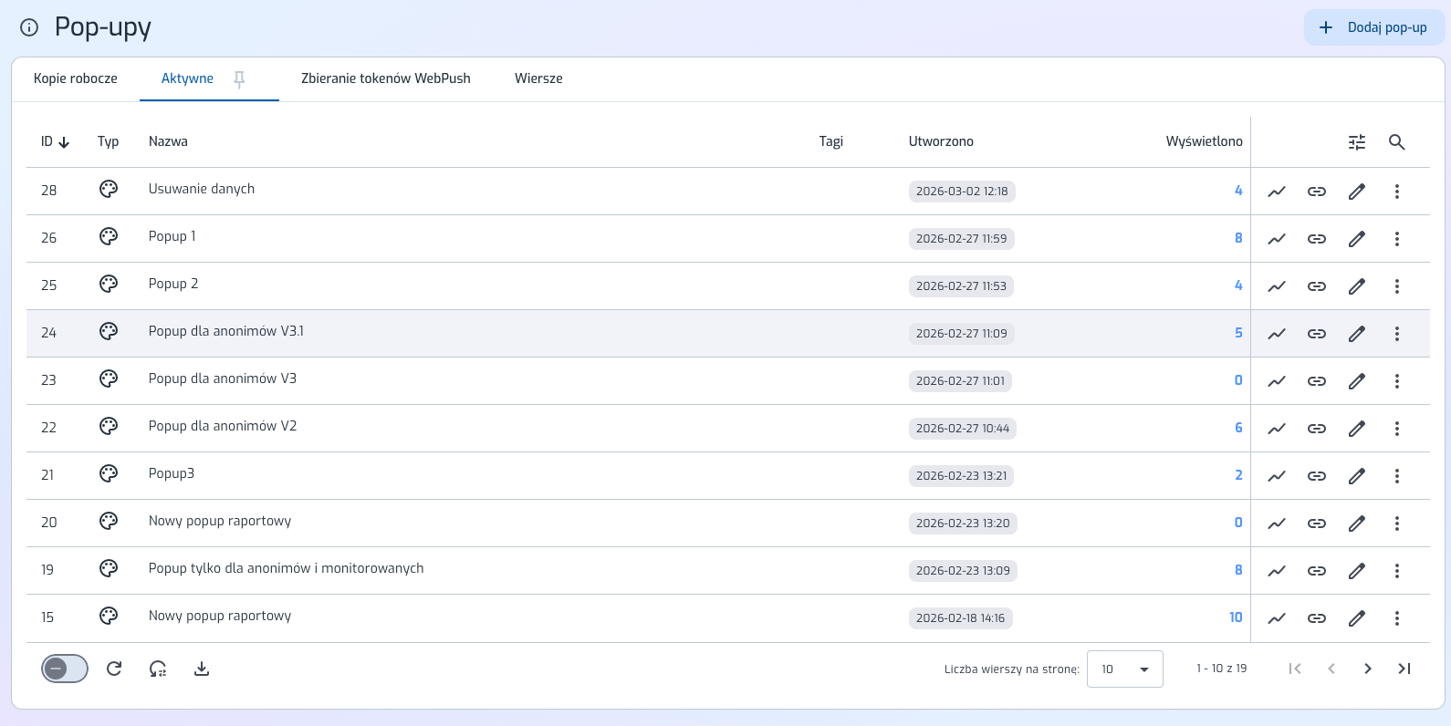This screenshot has width=1451, height=726.
Task: Click info icon beside Pop-upy title
Action: 29,27
